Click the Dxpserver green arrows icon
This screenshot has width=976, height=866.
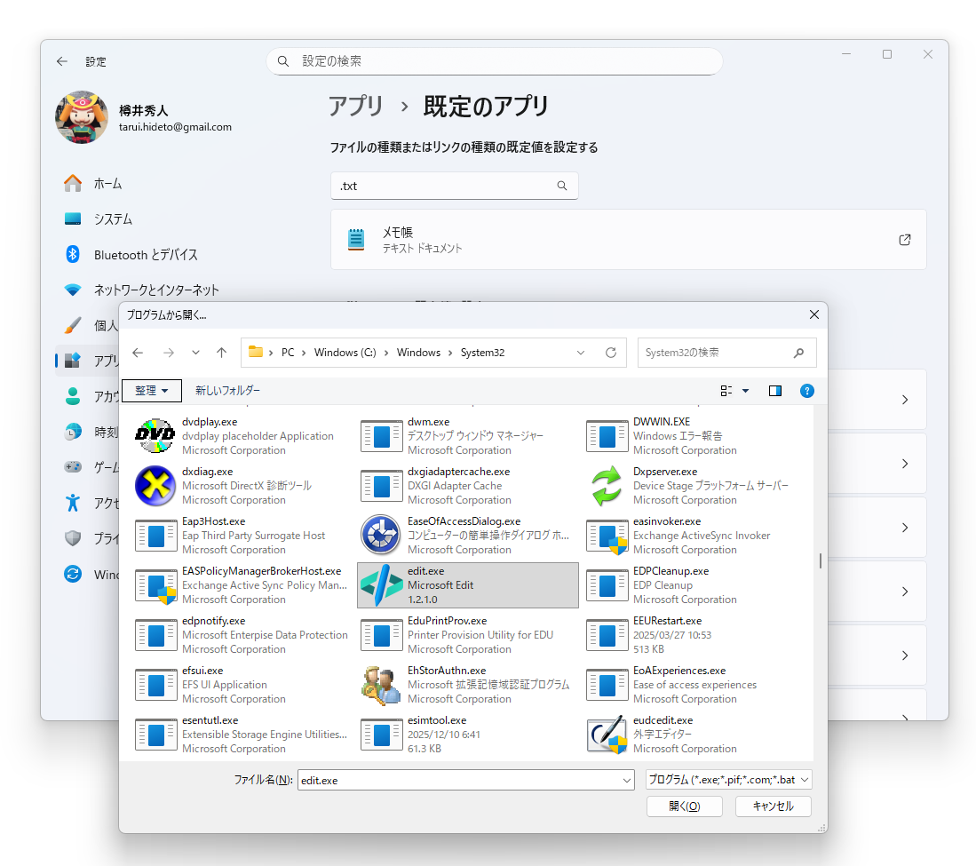pos(607,486)
